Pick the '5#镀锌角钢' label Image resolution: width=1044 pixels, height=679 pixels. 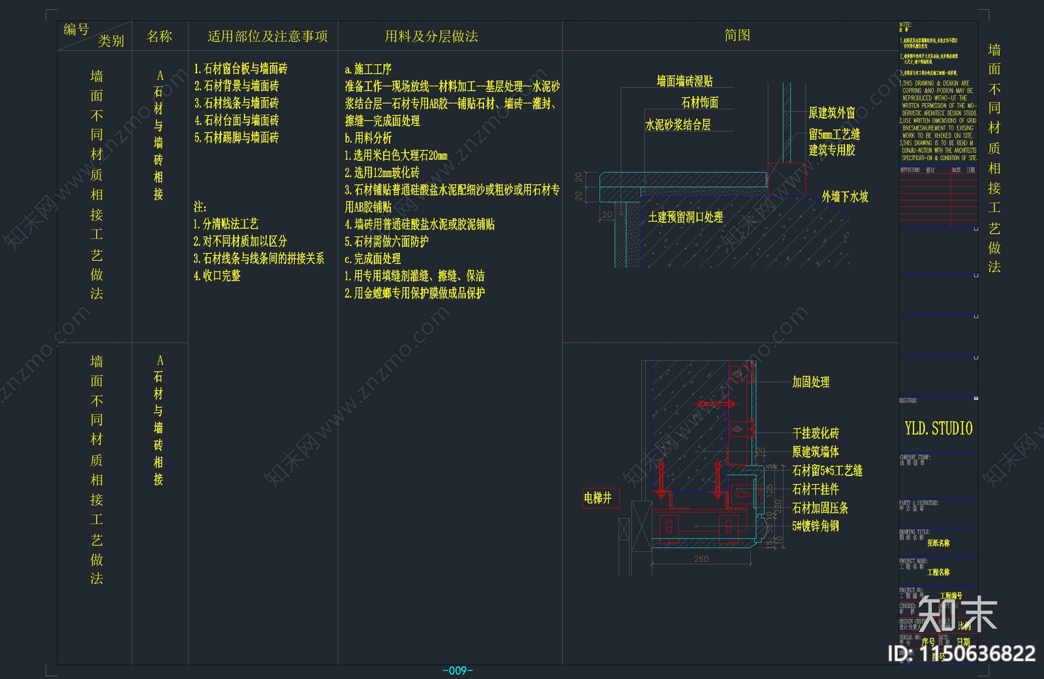[x=816, y=526]
